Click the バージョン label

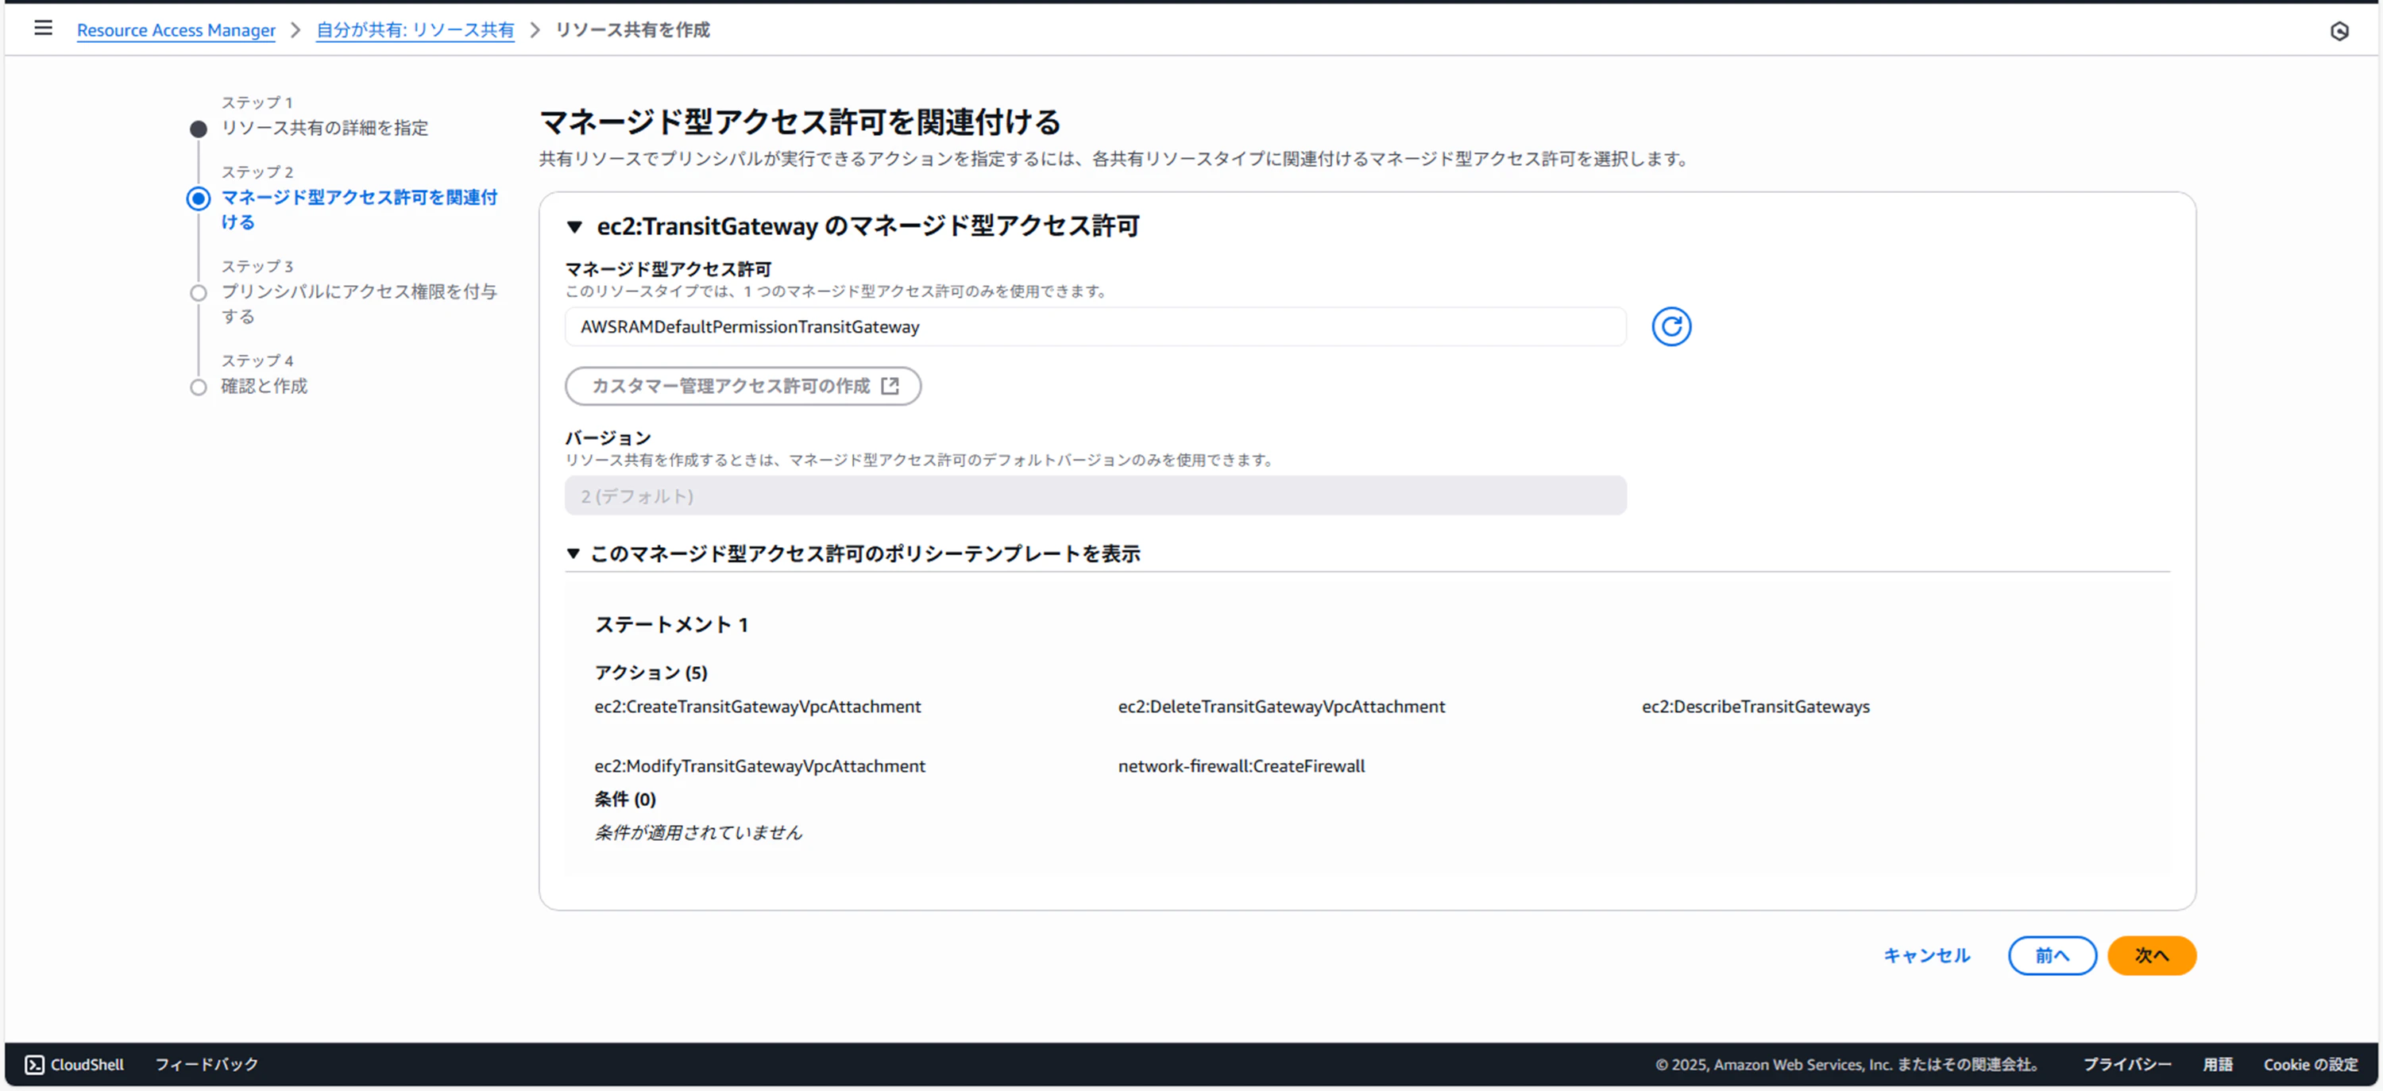click(608, 438)
